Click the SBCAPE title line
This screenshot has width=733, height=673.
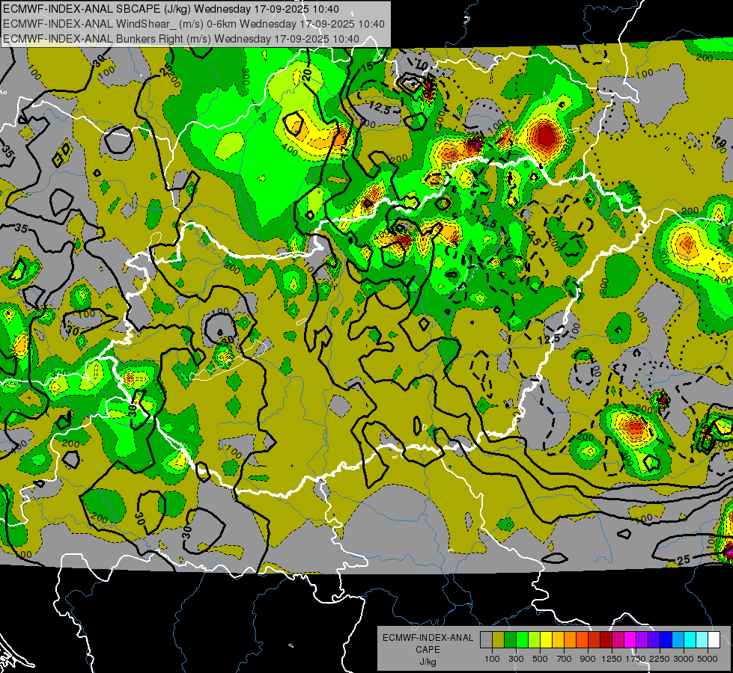[171, 9]
